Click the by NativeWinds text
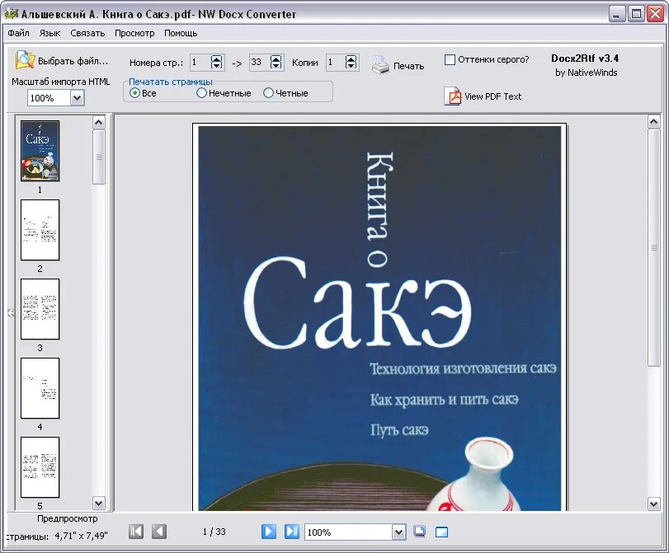 click(x=587, y=73)
